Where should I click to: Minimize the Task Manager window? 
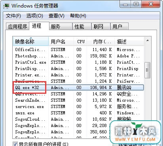[125, 4]
